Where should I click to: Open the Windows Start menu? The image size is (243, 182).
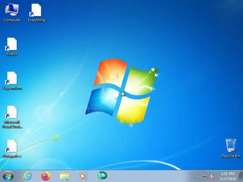tap(8, 176)
